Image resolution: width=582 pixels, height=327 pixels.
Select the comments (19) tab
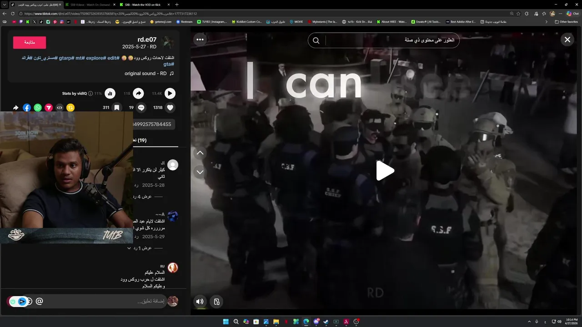(x=140, y=140)
